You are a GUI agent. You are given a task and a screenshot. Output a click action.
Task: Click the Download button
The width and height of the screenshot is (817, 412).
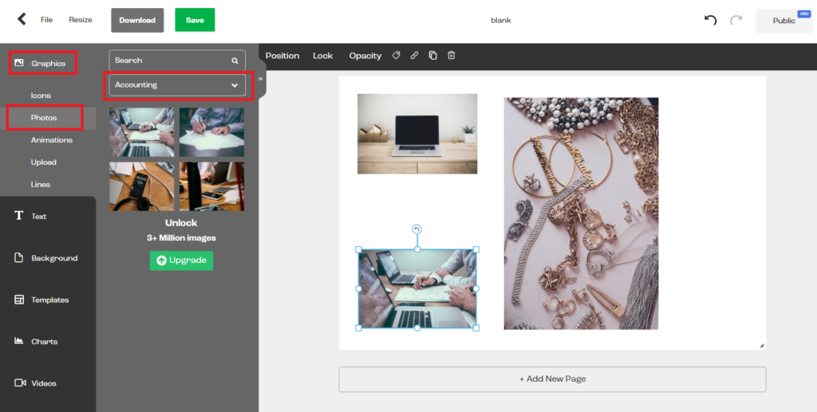[137, 20]
